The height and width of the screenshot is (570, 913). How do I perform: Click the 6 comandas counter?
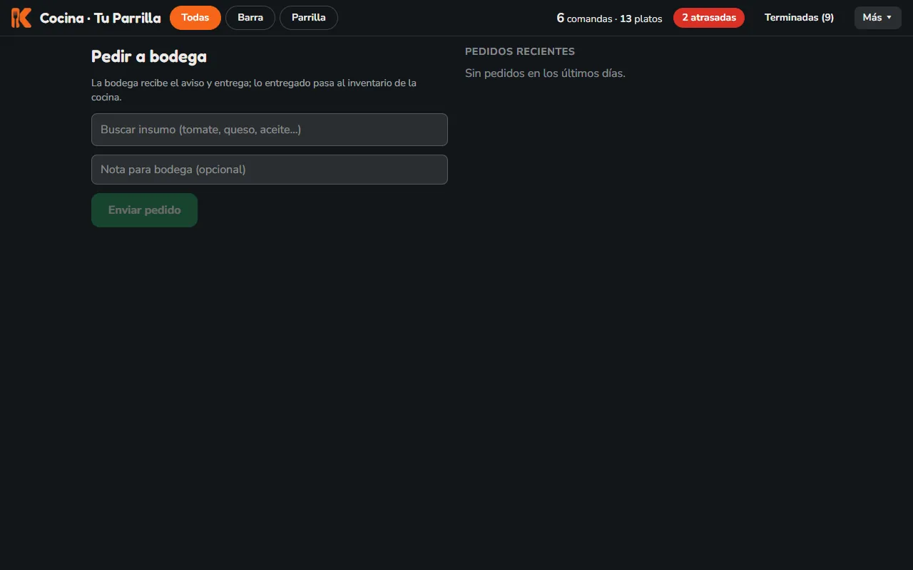pyautogui.click(x=584, y=18)
